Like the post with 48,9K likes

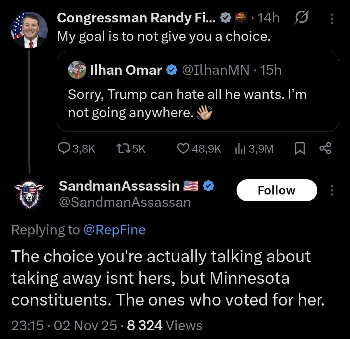183,149
